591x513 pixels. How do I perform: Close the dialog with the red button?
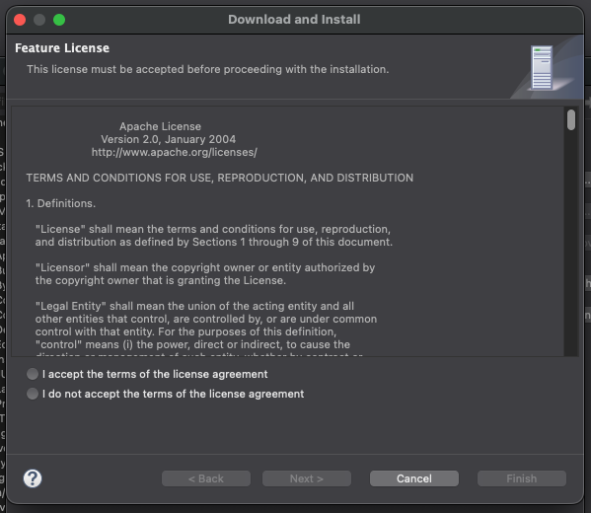pos(20,19)
